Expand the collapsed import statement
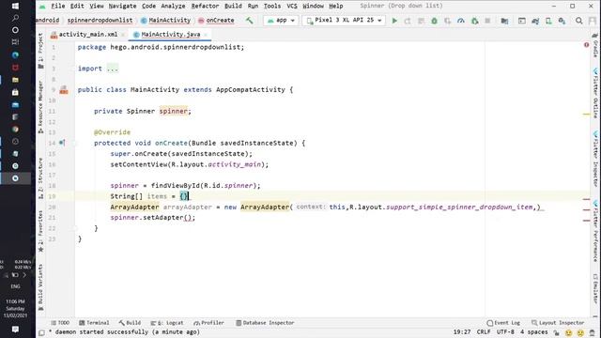Image resolution: width=601 pixels, height=338 pixels. click(x=113, y=69)
